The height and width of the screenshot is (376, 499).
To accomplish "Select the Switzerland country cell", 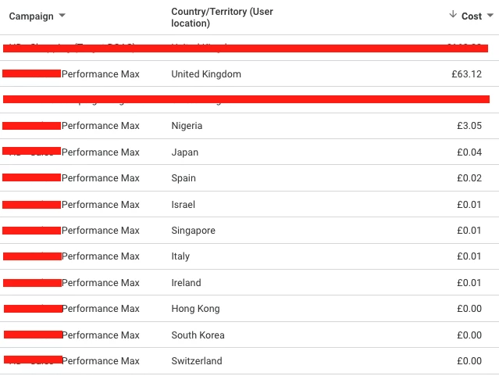I will [197, 361].
